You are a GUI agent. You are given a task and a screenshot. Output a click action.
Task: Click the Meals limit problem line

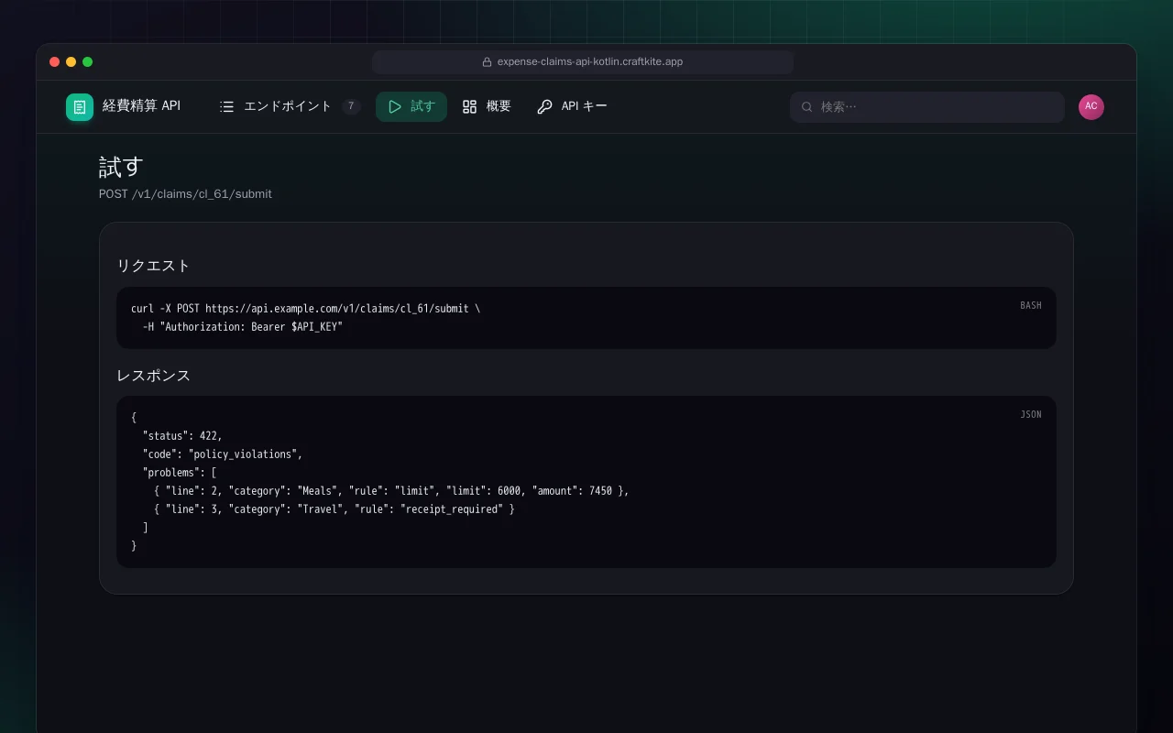click(391, 491)
